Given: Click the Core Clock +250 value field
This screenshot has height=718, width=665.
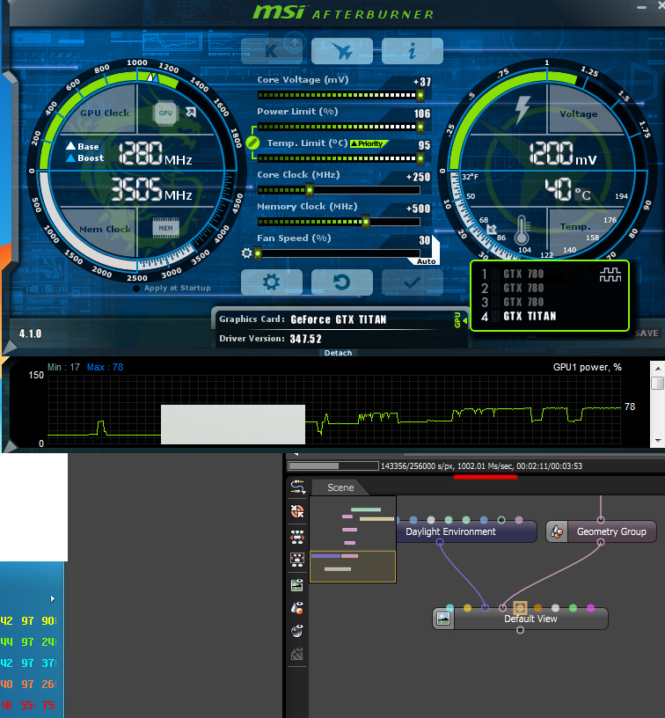Looking at the screenshot, I should click(419, 177).
